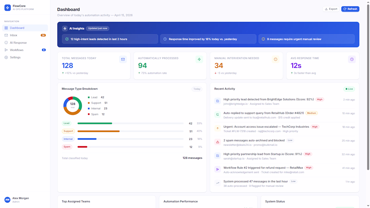This screenshot has height=208, width=370.
Task: Click the blue Internal progress bar
Action: click(87, 139)
